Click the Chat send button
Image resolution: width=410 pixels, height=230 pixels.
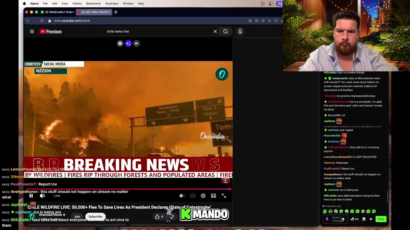[x=381, y=219]
